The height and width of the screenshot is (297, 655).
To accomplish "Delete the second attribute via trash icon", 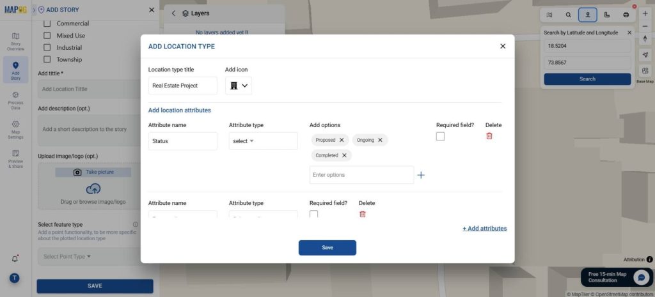I will [363, 214].
